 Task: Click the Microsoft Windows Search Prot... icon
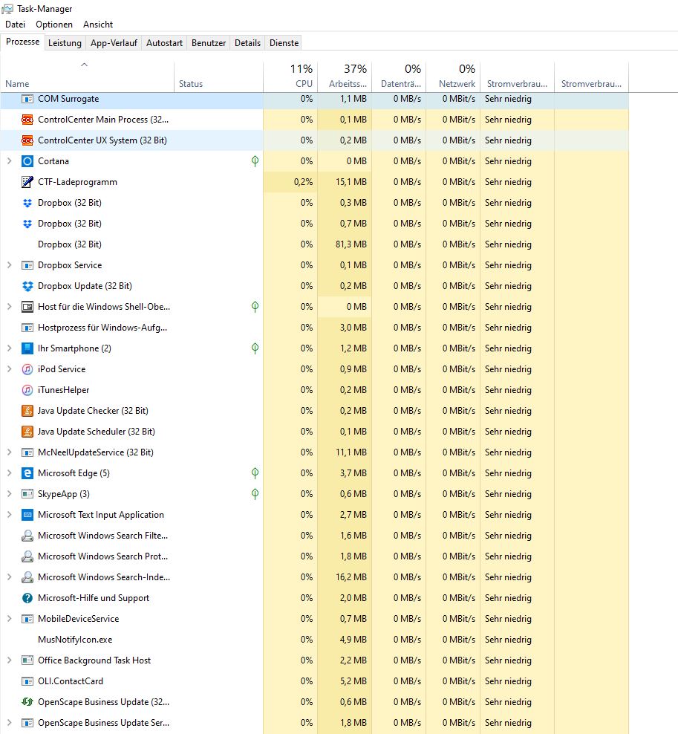click(x=27, y=556)
